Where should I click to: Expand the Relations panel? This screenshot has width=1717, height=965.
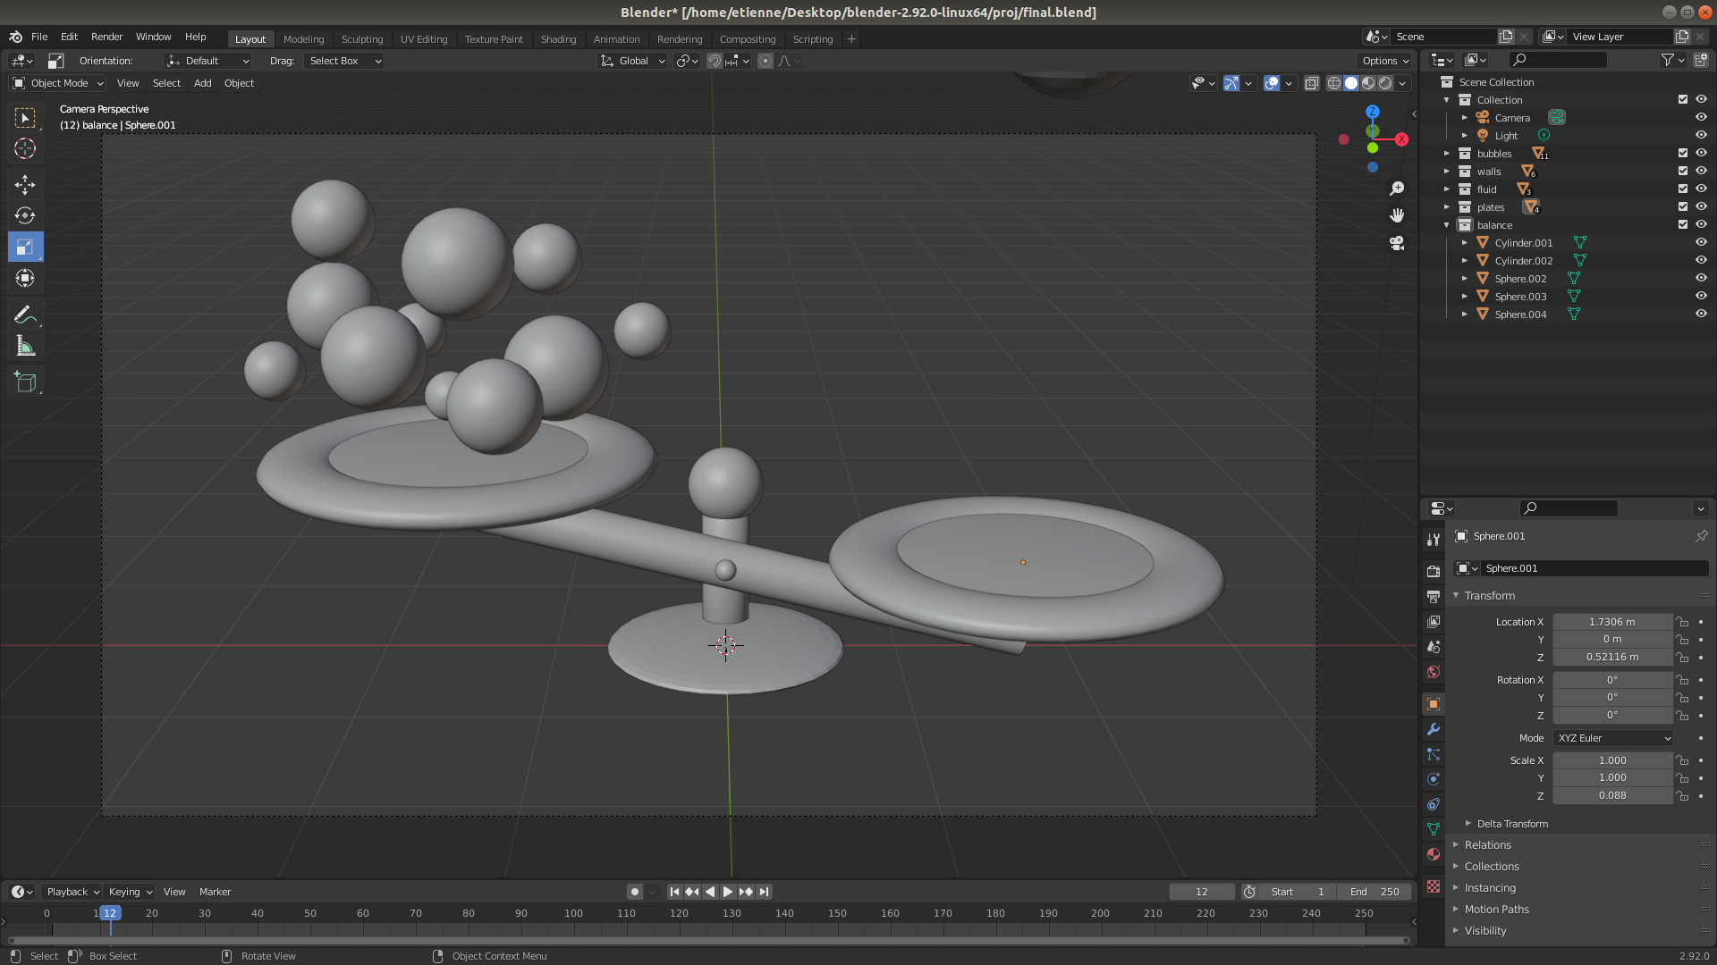(x=1487, y=844)
